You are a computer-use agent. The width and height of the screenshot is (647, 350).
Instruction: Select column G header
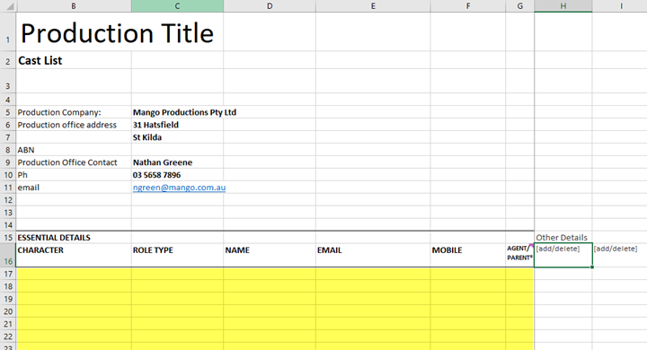click(520, 5)
